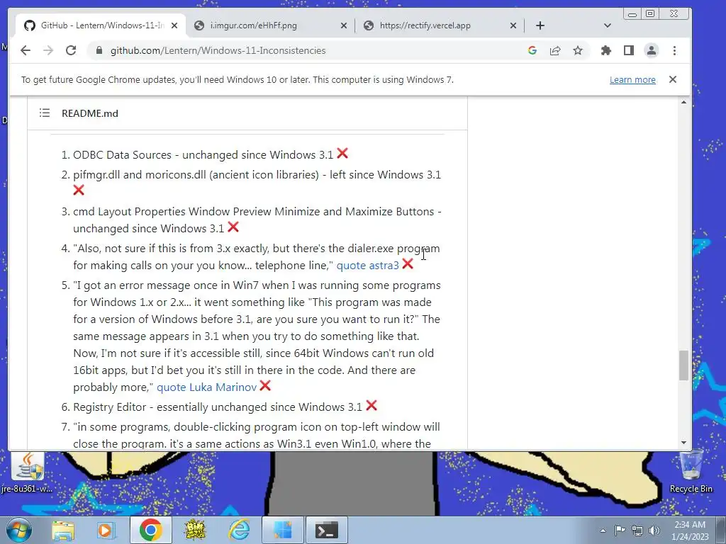
Task: Open the Windows Start button
Action: tap(19, 530)
